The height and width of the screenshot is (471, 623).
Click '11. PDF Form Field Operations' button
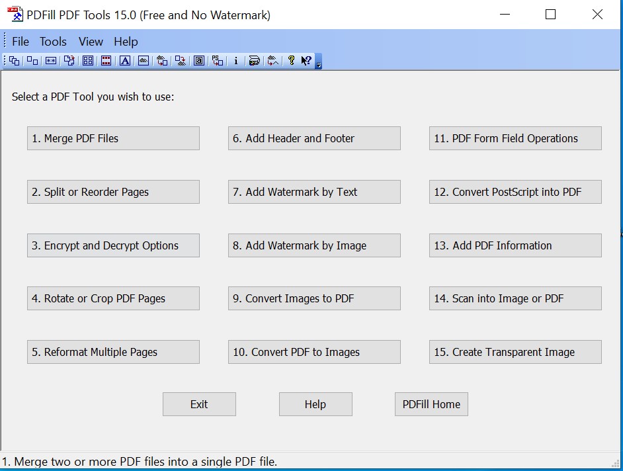click(515, 138)
